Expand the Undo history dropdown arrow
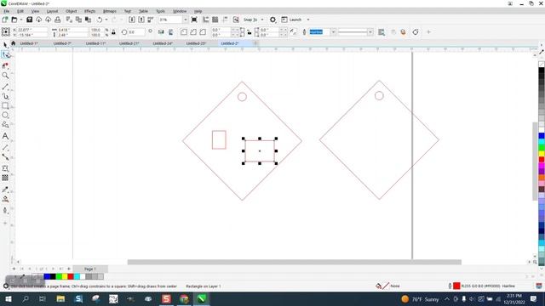 click(106, 20)
